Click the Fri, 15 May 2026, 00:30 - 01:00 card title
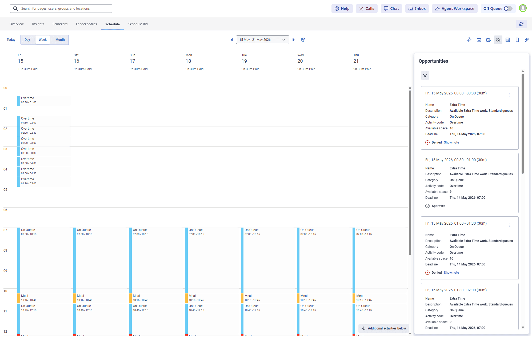This screenshot has height=338, width=532. tap(456, 160)
